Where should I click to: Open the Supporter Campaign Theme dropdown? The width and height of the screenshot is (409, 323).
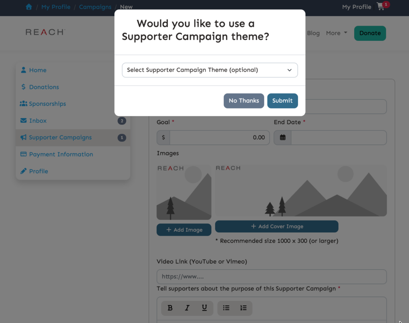(210, 70)
